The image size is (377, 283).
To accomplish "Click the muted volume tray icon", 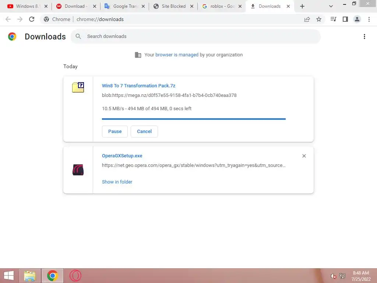I will click(333, 276).
